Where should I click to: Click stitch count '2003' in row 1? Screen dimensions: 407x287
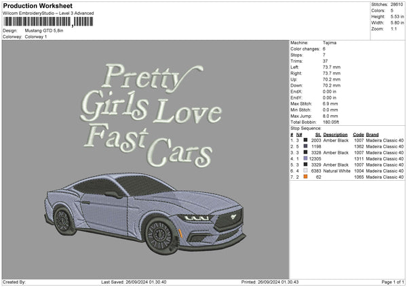coord(316,140)
